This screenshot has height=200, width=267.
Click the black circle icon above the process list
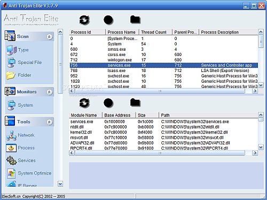[108, 20]
